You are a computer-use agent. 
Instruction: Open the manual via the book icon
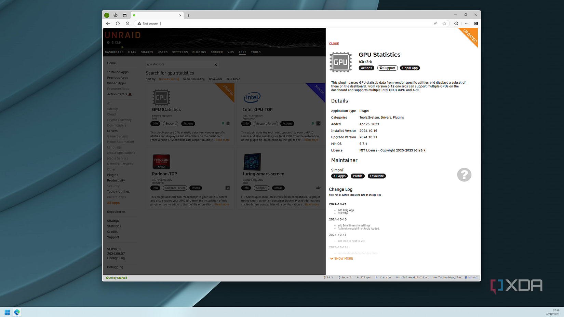[466, 277]
